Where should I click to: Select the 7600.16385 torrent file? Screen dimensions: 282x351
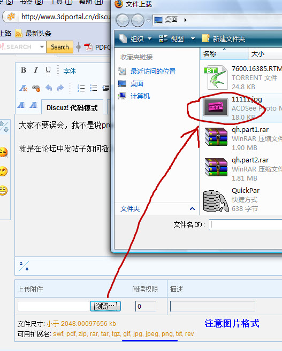[242, 77]
